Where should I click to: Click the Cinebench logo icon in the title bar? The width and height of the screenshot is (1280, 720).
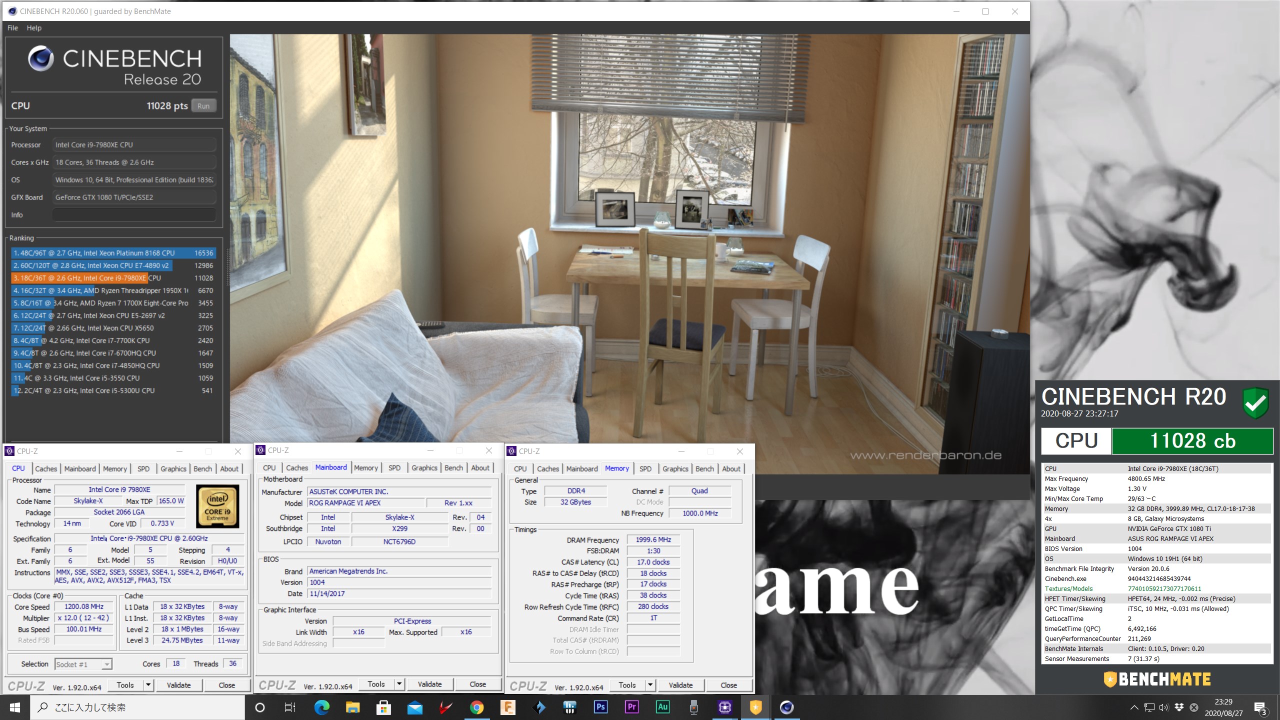click(12, 11)
